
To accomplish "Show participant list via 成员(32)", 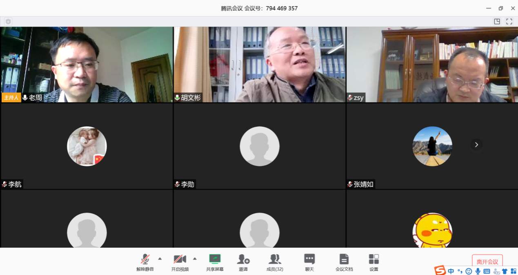I will click(x=275, y=262).
